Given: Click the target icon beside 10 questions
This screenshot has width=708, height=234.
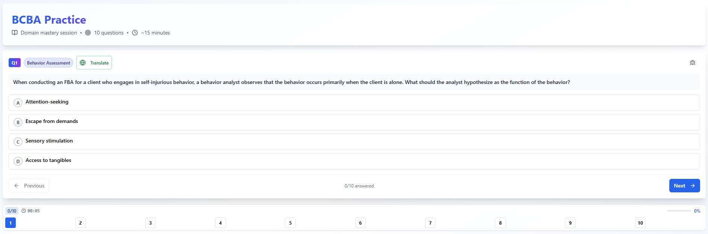Looking at the screenshot, I should (x=88, y=33).
